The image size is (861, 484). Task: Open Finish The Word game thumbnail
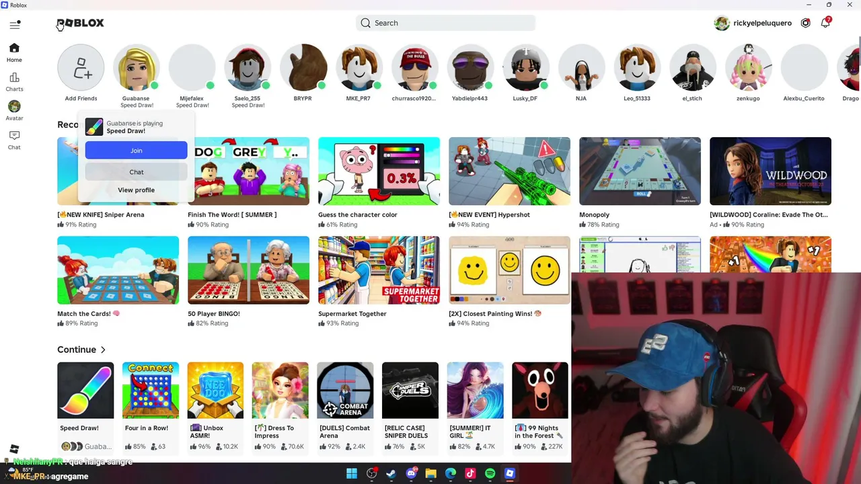(248, 171)
